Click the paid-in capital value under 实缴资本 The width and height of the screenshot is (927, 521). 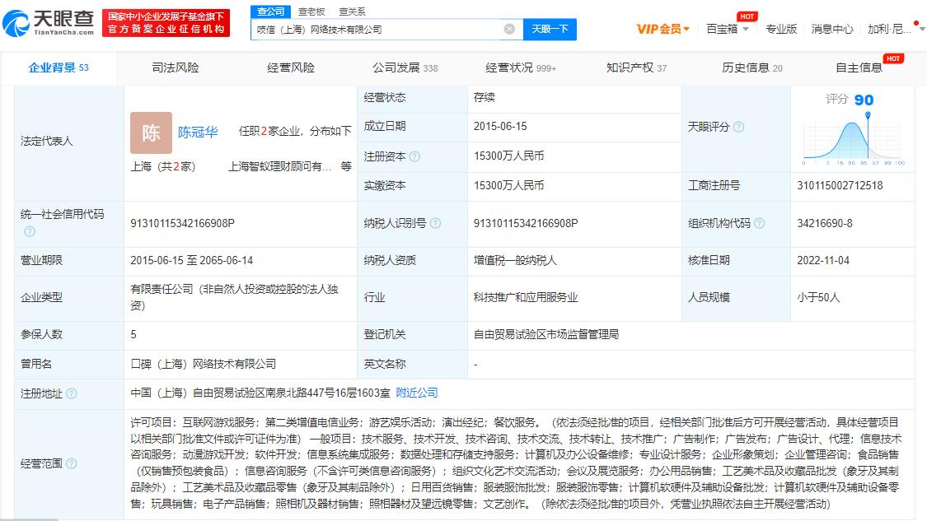pos(508,185)
